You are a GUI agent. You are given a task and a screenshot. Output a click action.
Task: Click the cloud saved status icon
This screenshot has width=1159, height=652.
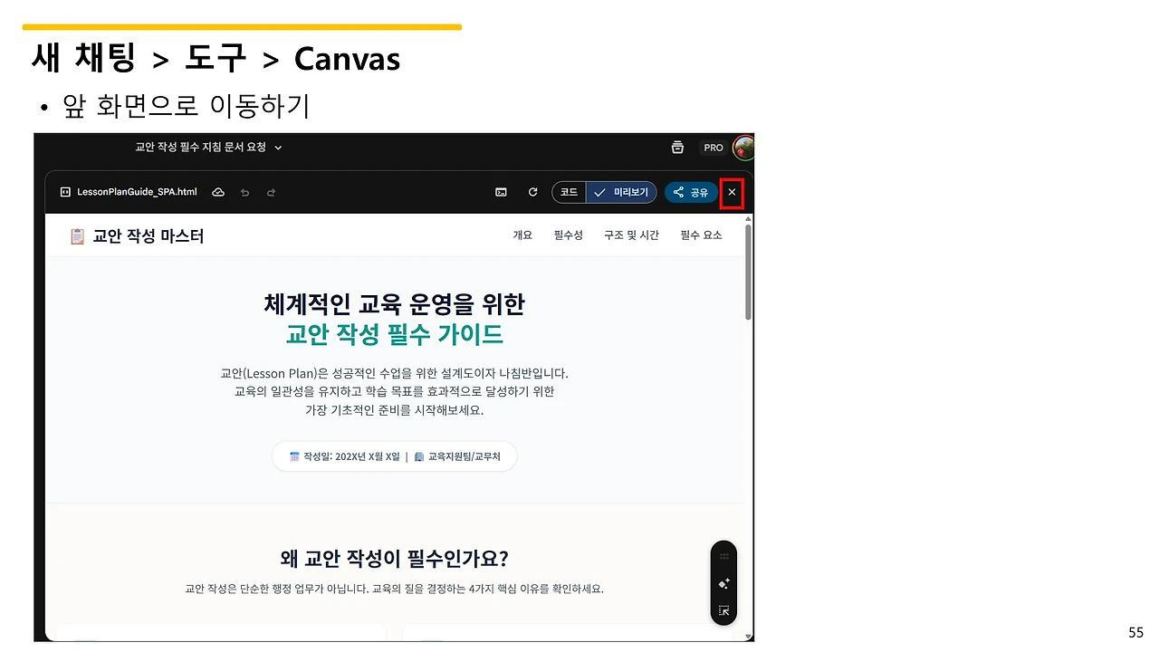point(218,192)
